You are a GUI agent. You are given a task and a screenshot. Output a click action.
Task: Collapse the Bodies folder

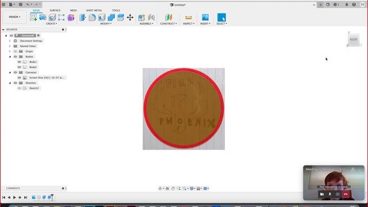[10, 56]
